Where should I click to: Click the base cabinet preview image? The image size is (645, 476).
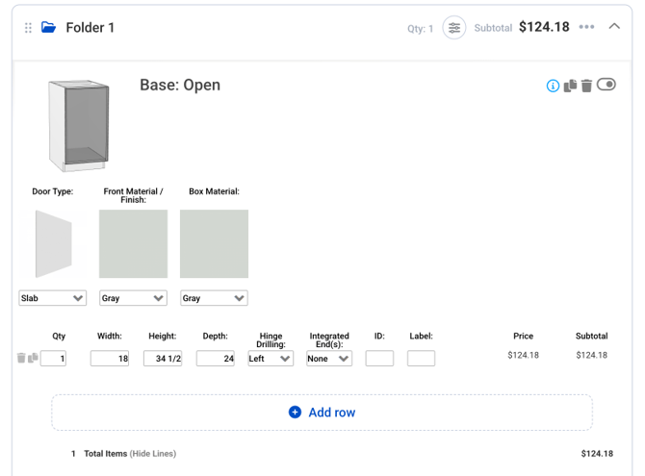[79, 125]
